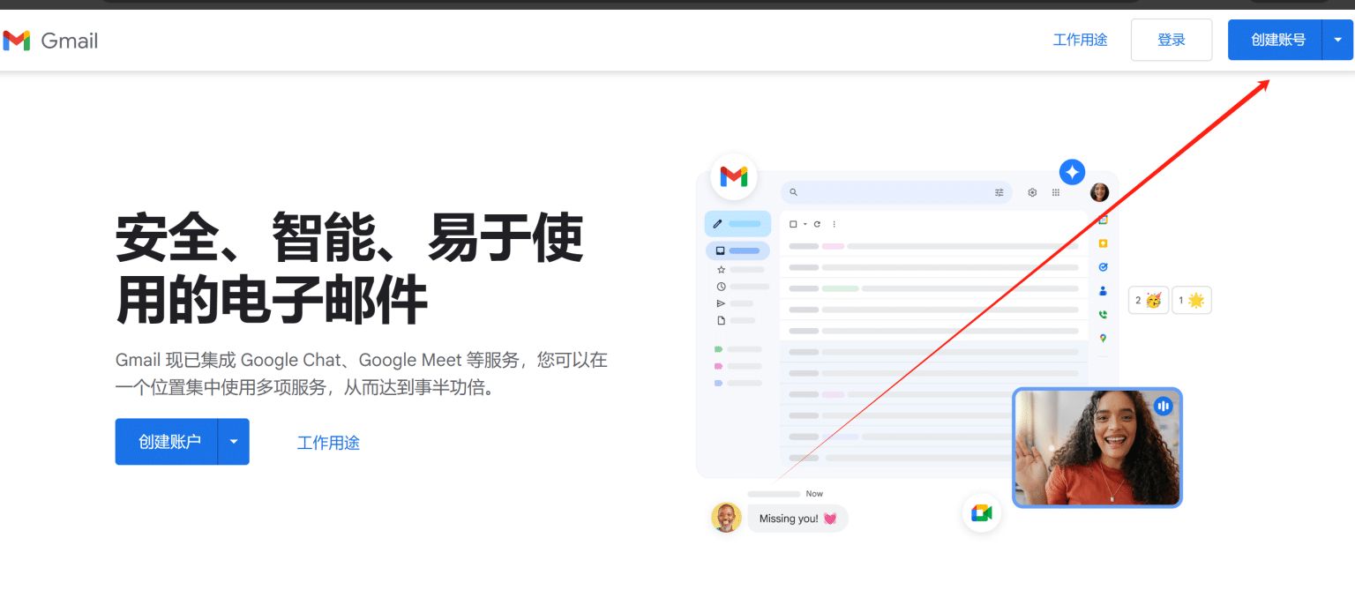
Task: Click the 创建账户 button below the headline
Action: 167,442
